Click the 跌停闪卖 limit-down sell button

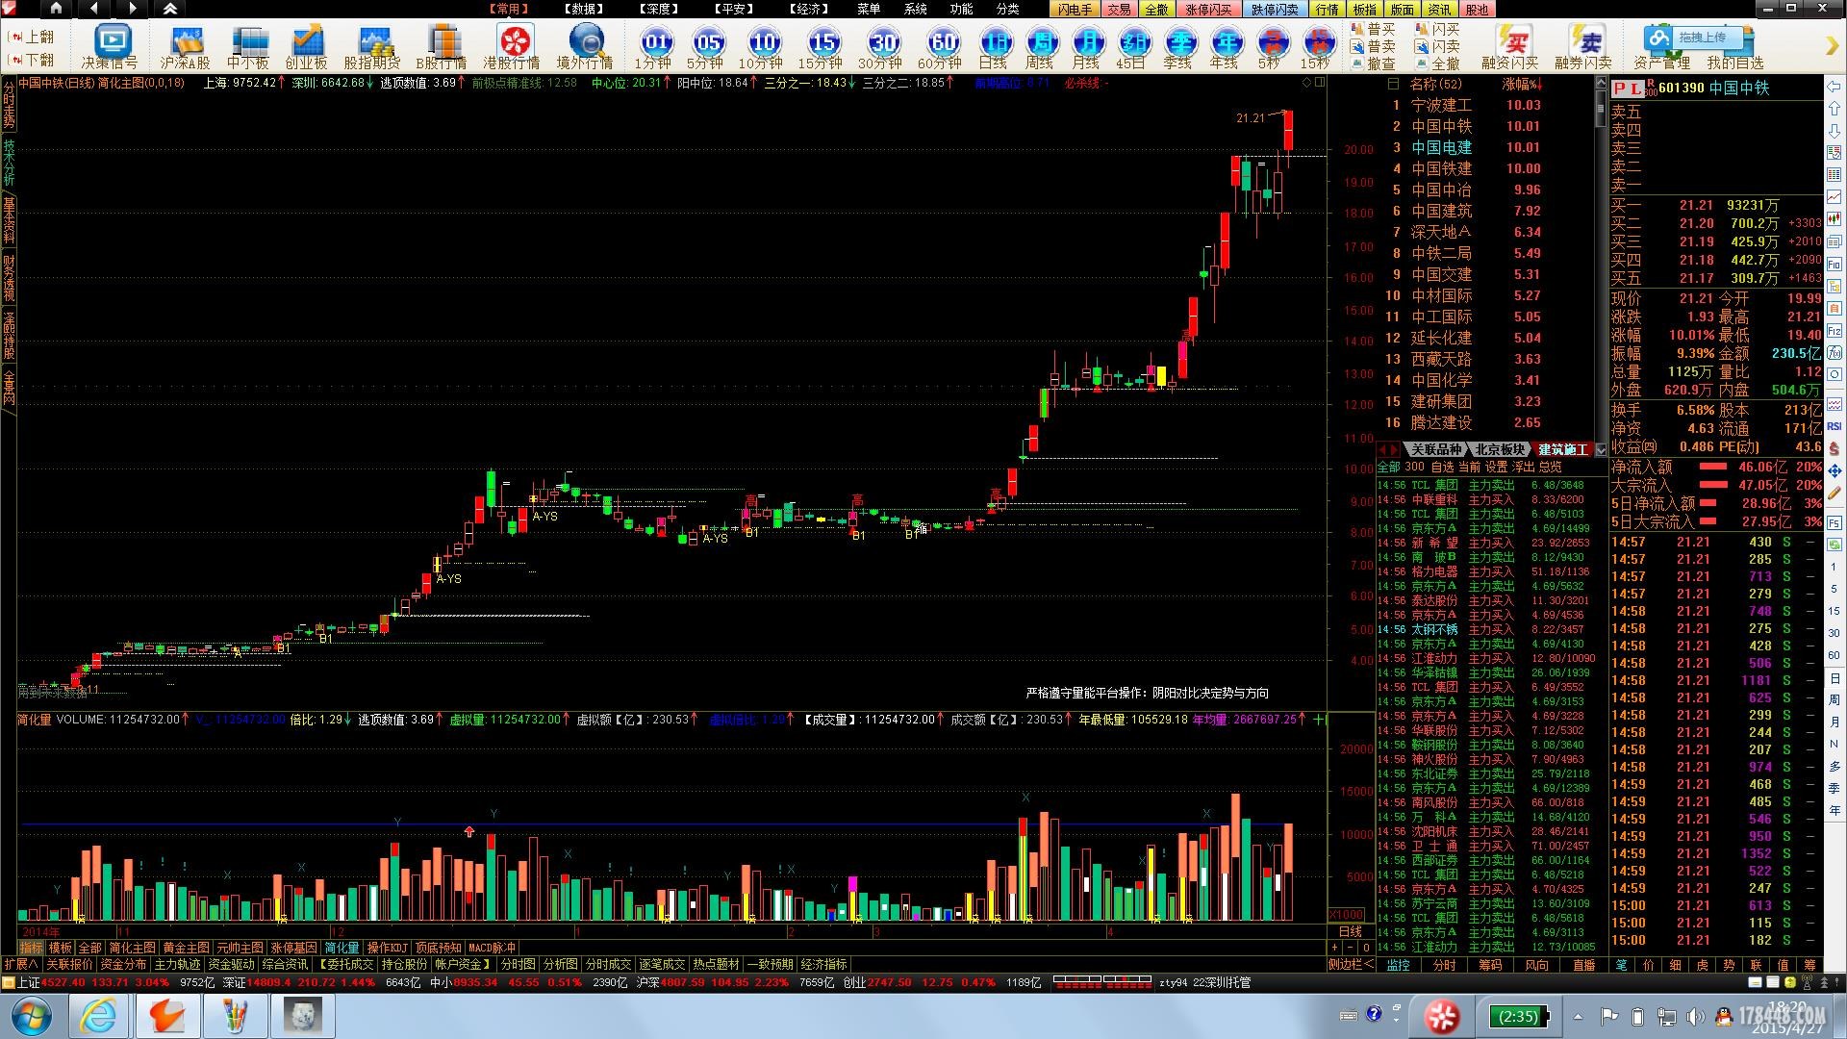(x=1275, y=10)
